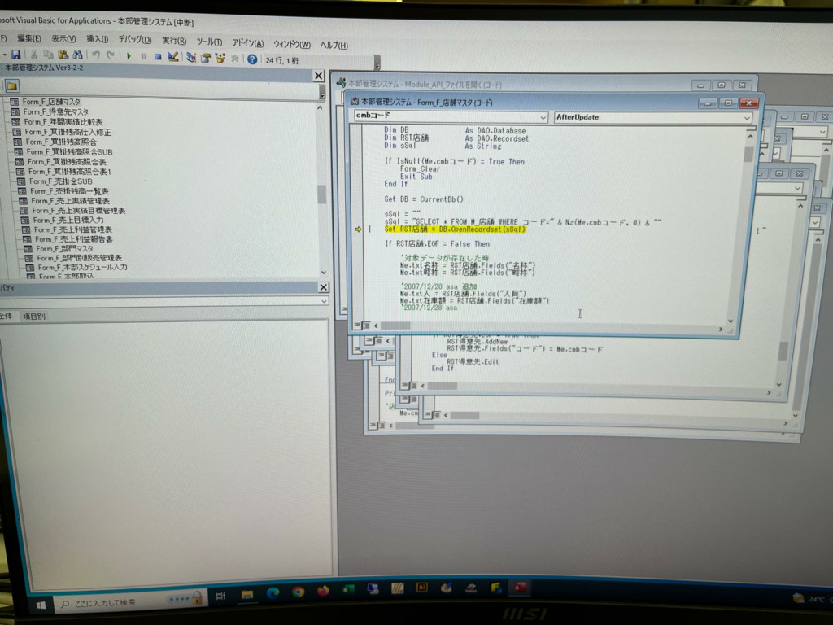This screenshot has height=625, width=833.
Task: Open Google Chrome from the taskbar
Action: point(298,592)
